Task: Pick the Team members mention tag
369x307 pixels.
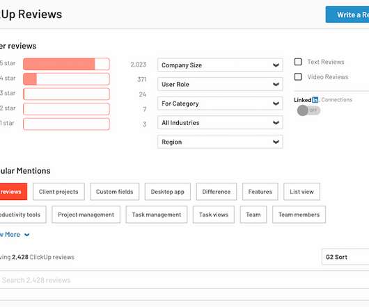Action: tap(299, 215)
